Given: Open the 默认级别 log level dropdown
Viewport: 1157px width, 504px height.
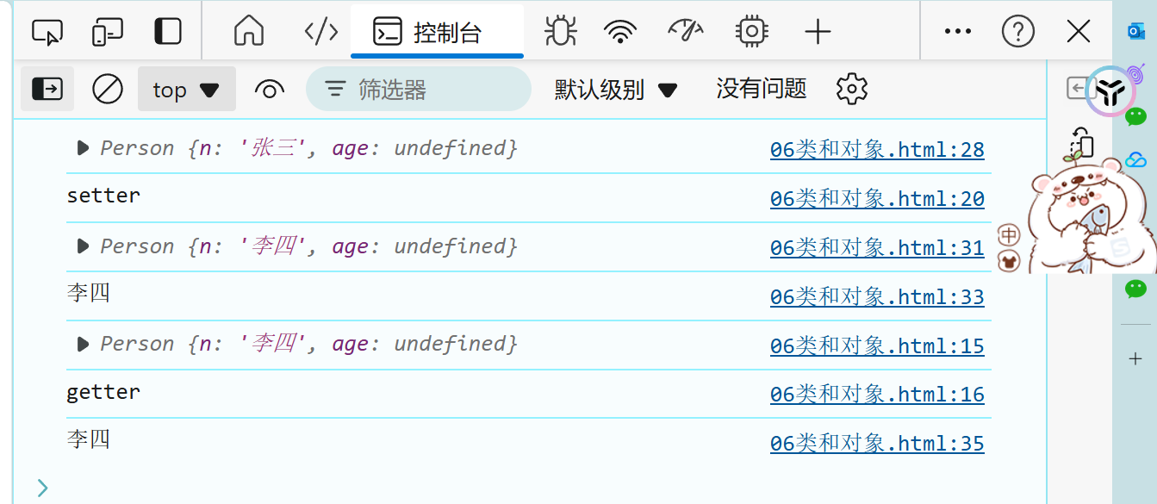Looking at the screenshot, I should 616,90.
